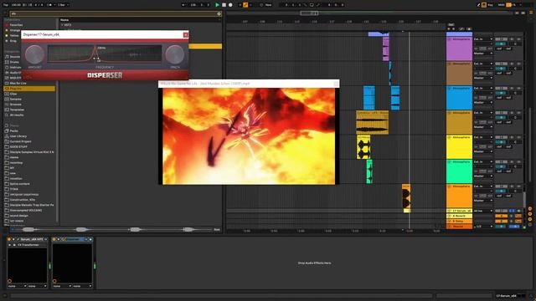The width and height of the screenshot is (536, 301).
Task: Clear the browser search text
Action: click(219, 13)
